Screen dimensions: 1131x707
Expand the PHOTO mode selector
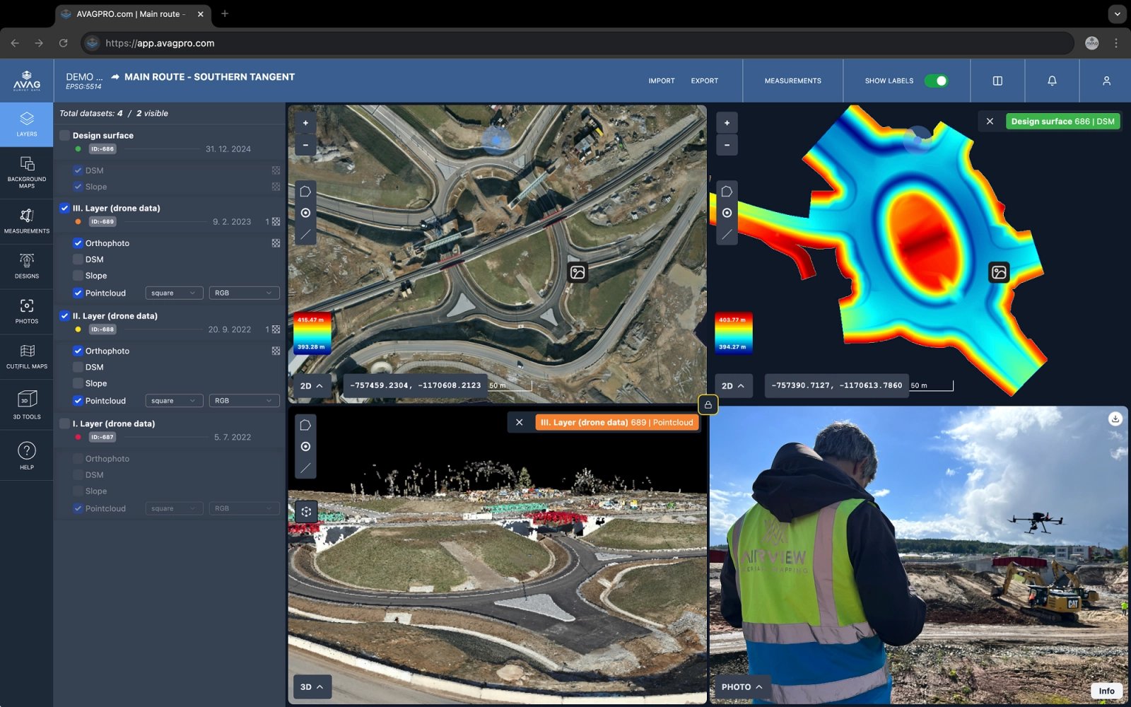click(x=742, y=687)
